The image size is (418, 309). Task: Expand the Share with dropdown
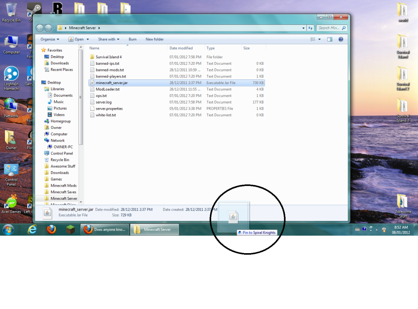click(109, 39)
